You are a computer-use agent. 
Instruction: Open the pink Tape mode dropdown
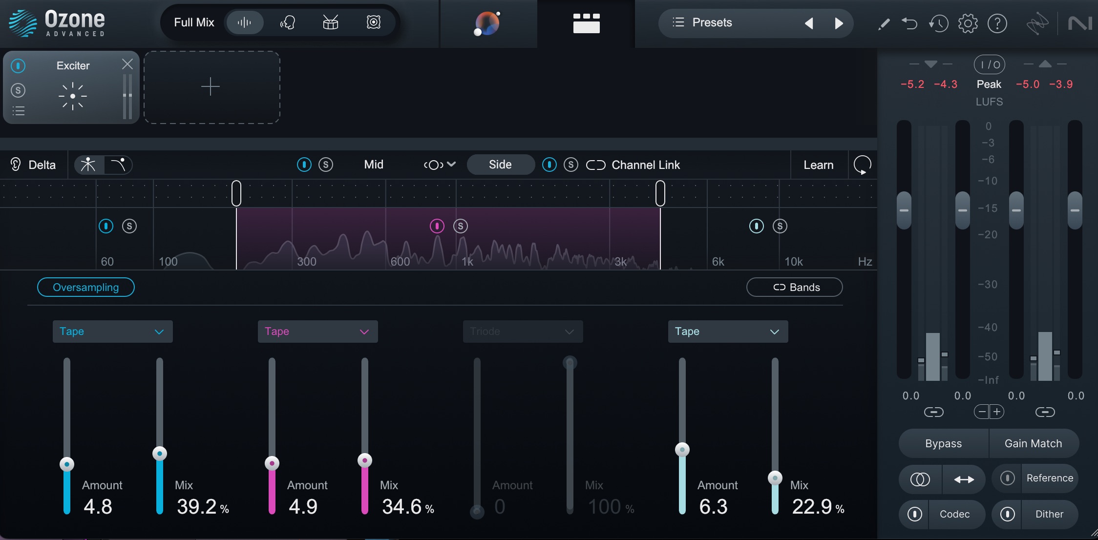point(318,332)
